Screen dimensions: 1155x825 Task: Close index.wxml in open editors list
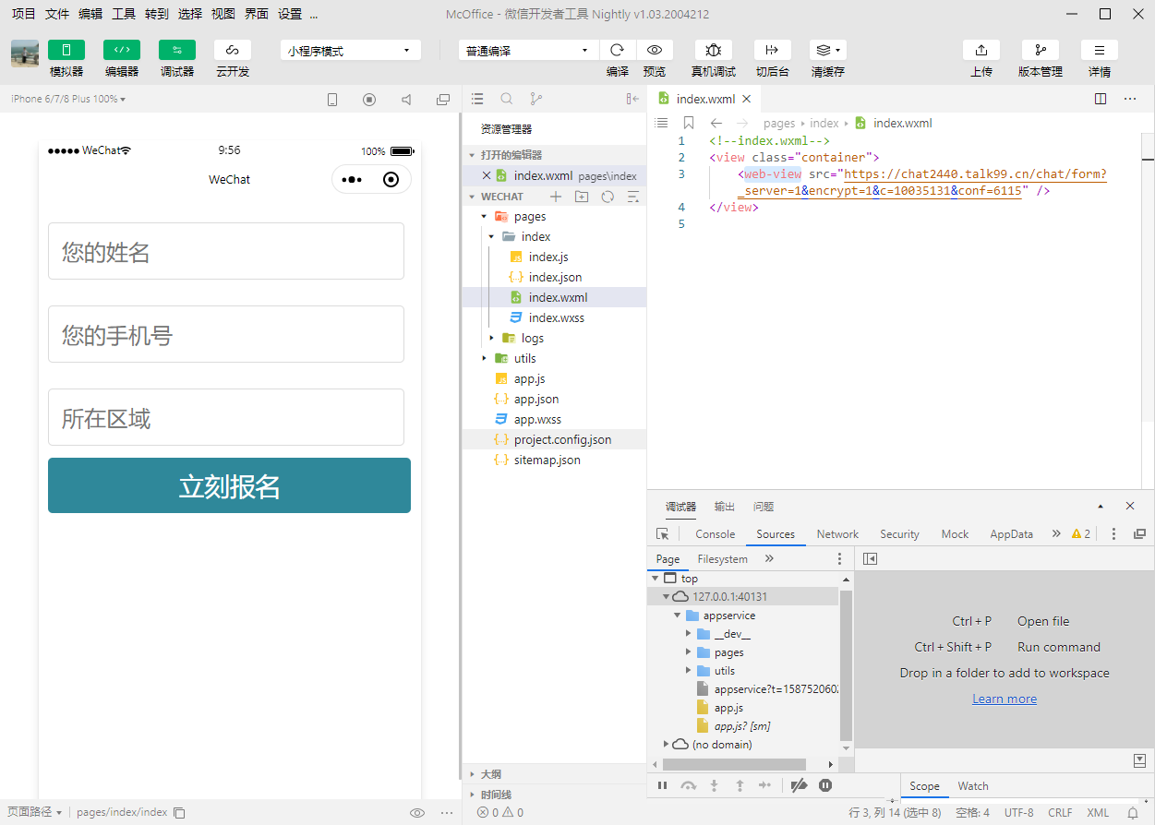[487, 175]
